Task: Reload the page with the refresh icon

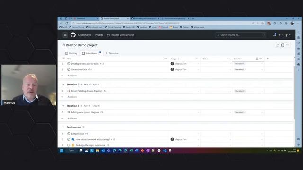Action: tap(67, 23)
